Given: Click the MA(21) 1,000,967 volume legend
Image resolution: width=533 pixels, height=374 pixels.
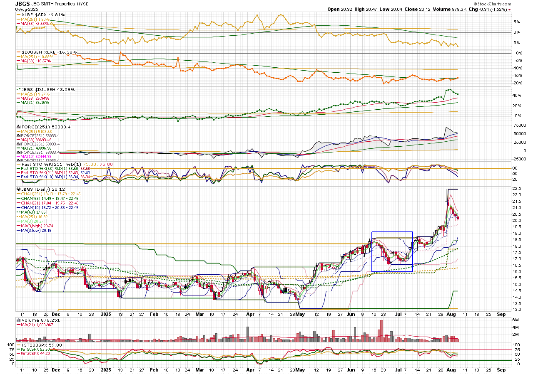Looking at the screenshot, I should pos(37,325).
